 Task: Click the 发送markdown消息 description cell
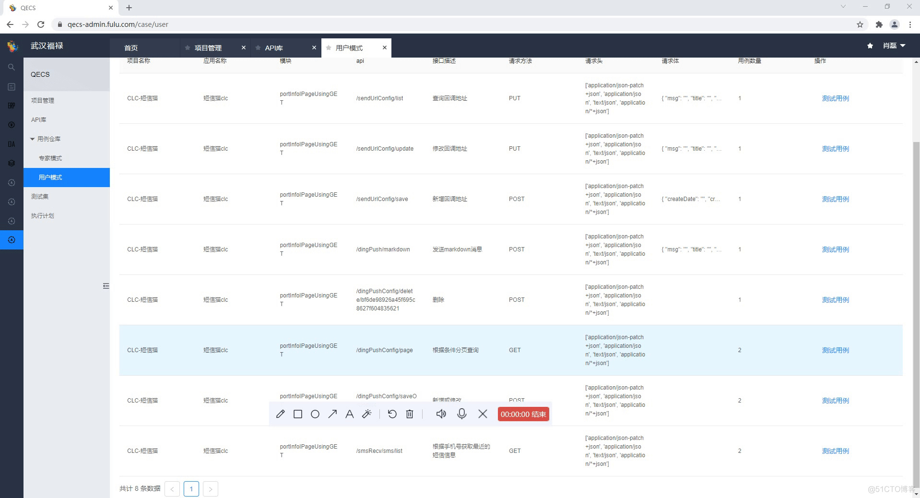point(457,249)
